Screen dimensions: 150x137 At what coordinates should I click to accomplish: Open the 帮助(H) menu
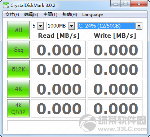pos(70,14)
